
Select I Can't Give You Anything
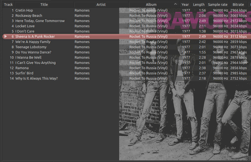(36, 63)
